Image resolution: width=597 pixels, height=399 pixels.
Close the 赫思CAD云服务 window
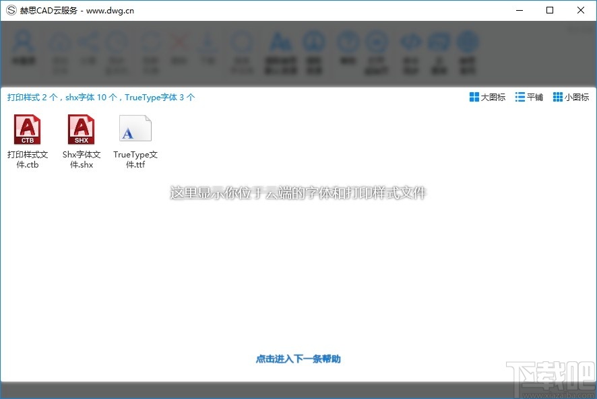[581, 10]
